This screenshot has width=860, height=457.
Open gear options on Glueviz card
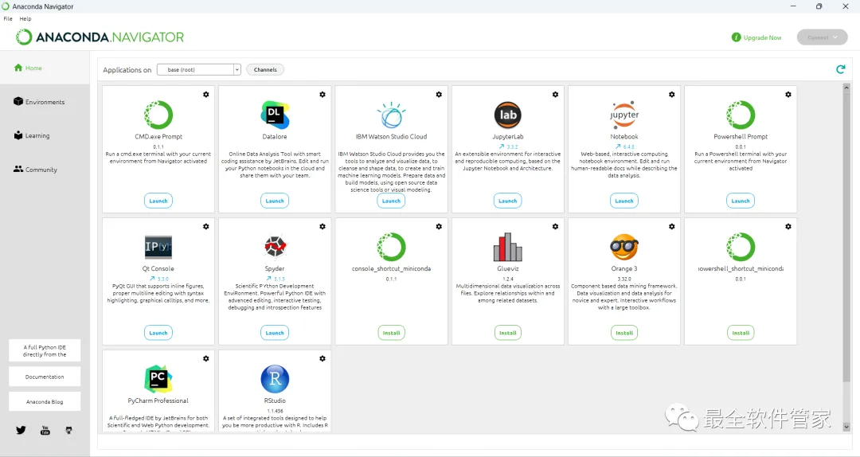point(555,227)
